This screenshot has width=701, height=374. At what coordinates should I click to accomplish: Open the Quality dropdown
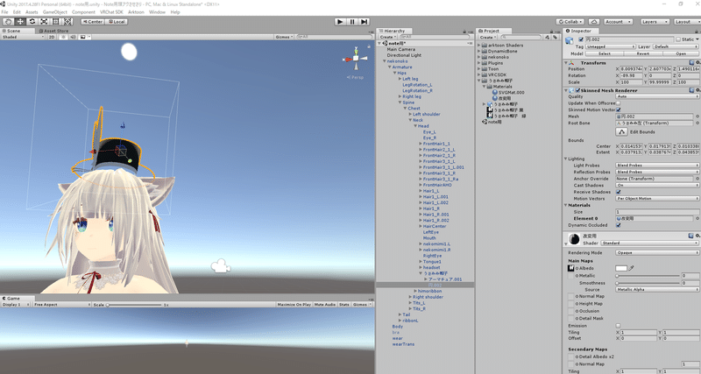(657, 96)
